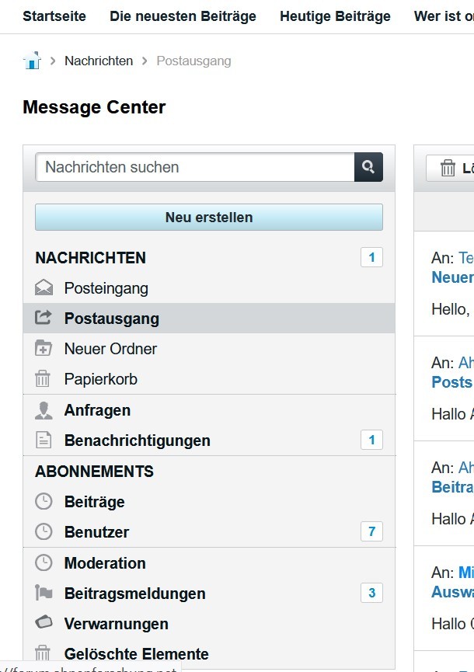Open the Startseite menu item
The width and height of the screenshot is (474, 672).
click(54, 16)
